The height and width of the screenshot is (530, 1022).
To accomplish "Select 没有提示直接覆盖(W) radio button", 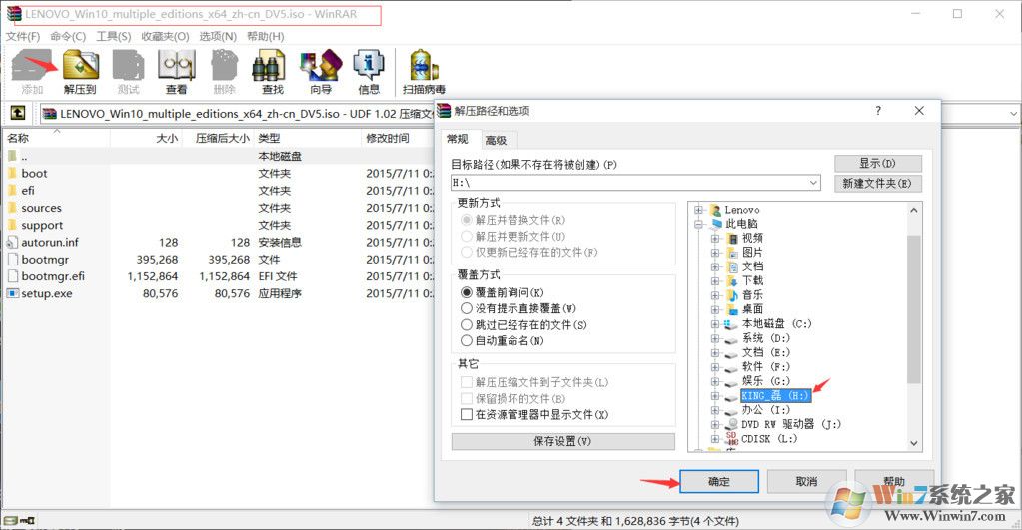I will (466, 308).
